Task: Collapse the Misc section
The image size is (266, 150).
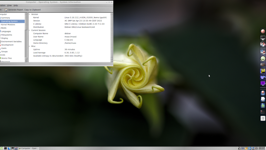Action: pos(29,46)
